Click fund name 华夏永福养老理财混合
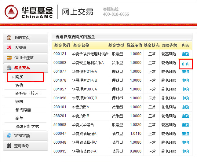The height and width of the screenshot is (162, 197). click(90, 54)
